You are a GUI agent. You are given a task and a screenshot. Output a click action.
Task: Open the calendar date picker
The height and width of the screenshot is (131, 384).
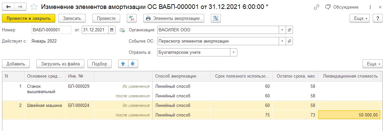[x=112, y=30]
